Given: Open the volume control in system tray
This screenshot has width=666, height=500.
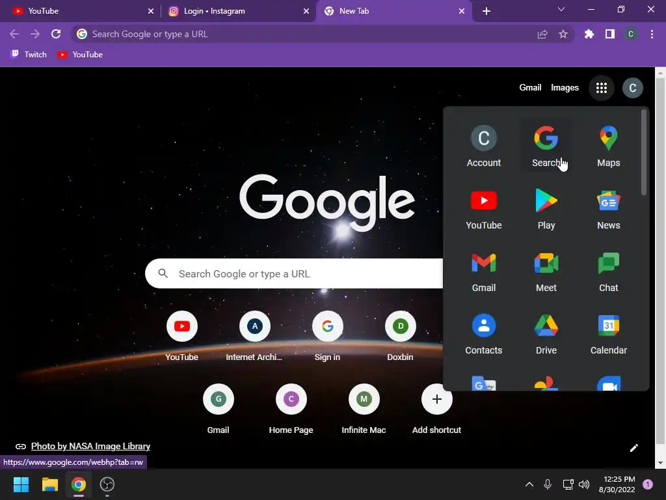Looking at the screenshot, I should (x=584, y=484).
